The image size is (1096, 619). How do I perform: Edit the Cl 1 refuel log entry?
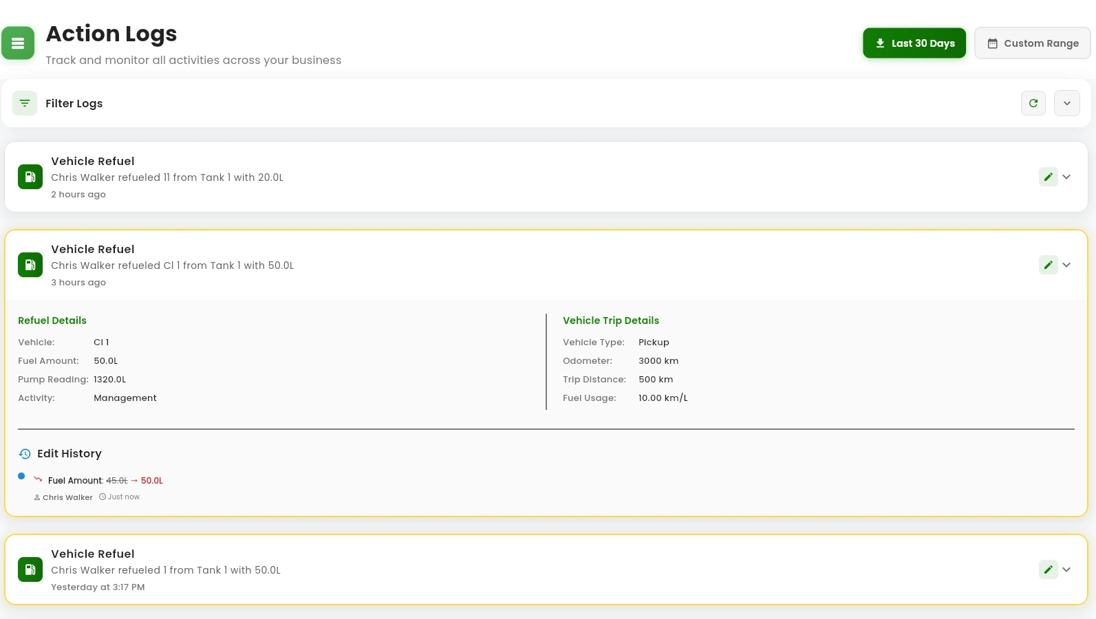(1048, 265)
